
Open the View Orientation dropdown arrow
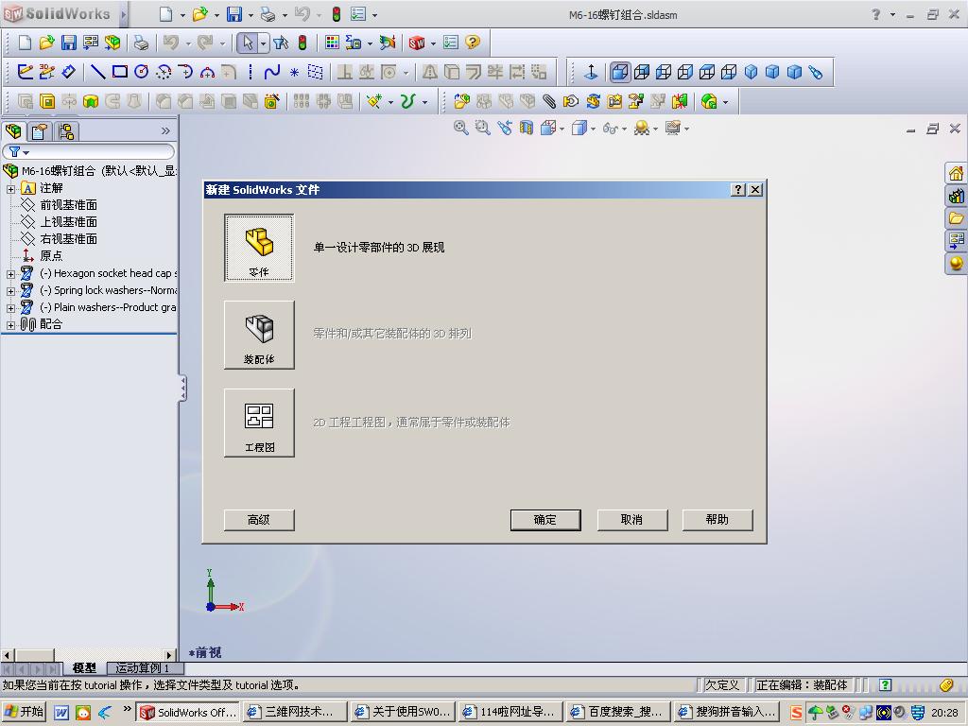tap(562, 129)
